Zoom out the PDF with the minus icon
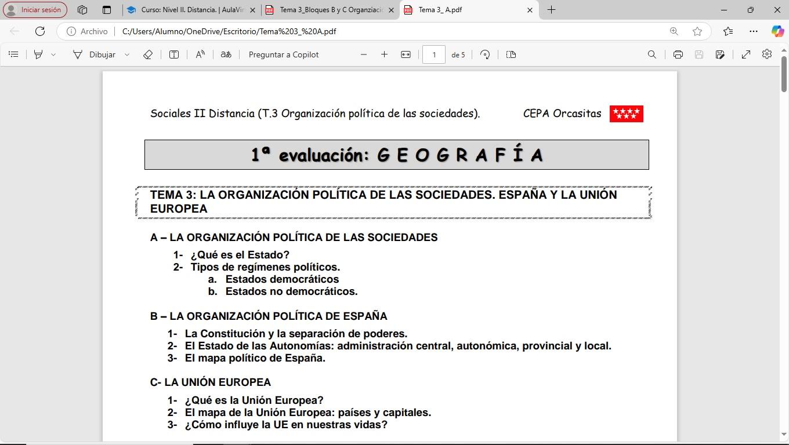789x445 pixels. tap(364, 54)
